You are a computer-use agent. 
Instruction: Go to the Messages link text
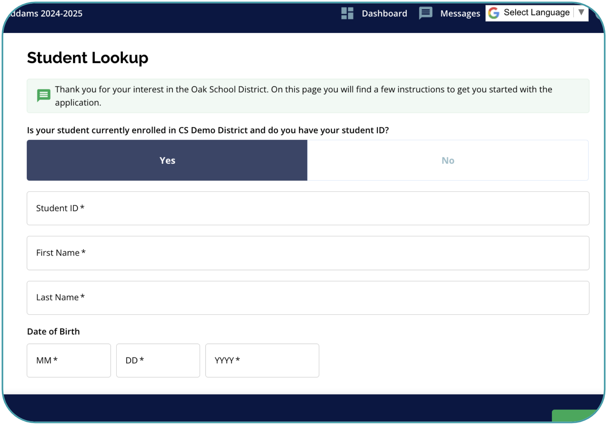tap(460, 13)
